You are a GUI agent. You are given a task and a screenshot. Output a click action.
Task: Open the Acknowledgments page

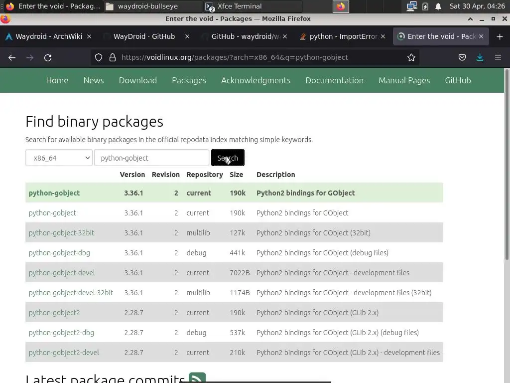pyautogui.click(x=255, y=80)
